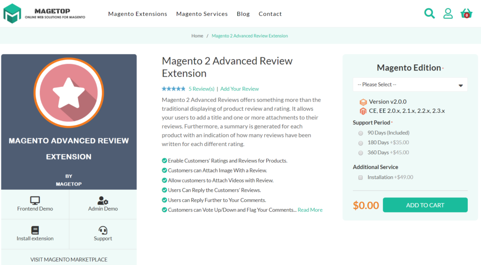Click the Add Your Review link
Screen dimensions: 481x265
[x=240, y=89]
